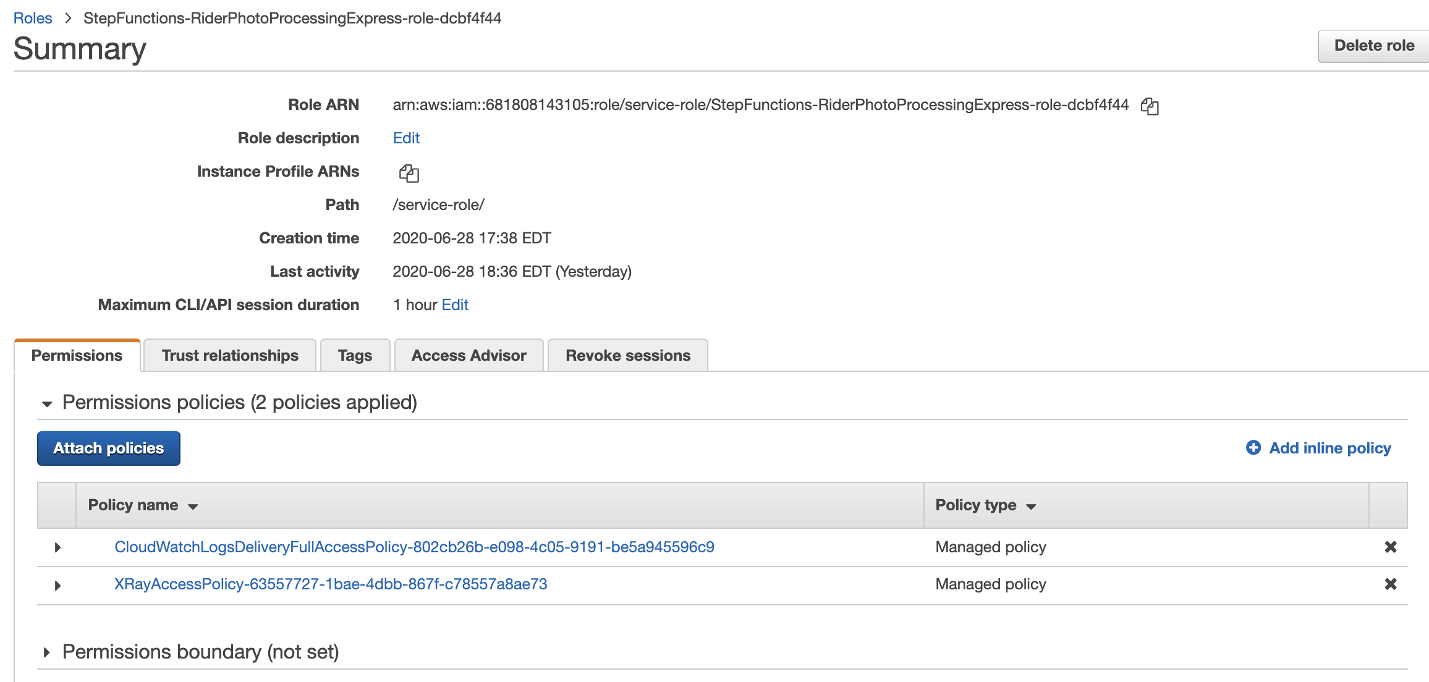The height and width of the screenshot is (682, 1429).
Task: Select the Permissions tab
Action: pos(77,355)
